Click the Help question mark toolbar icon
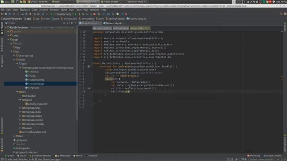Screen dimensions: 287x161 point(122,14)
